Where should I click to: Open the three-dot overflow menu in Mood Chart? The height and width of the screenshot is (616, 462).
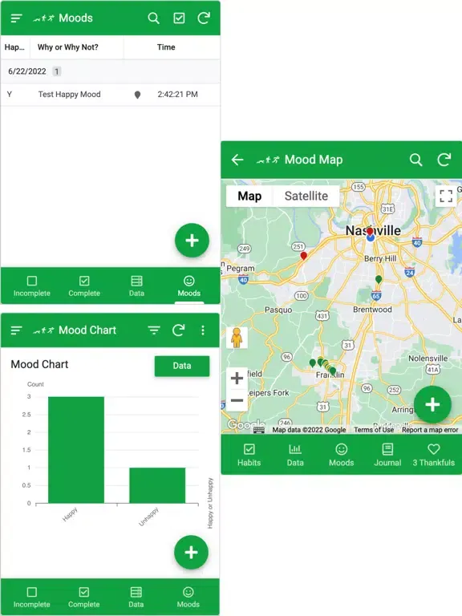(203, 330)
